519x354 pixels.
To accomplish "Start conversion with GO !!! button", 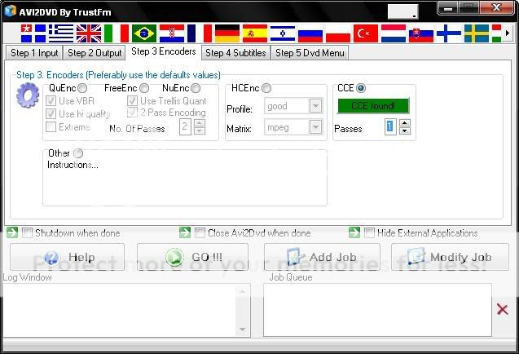I will coord(192,257).
